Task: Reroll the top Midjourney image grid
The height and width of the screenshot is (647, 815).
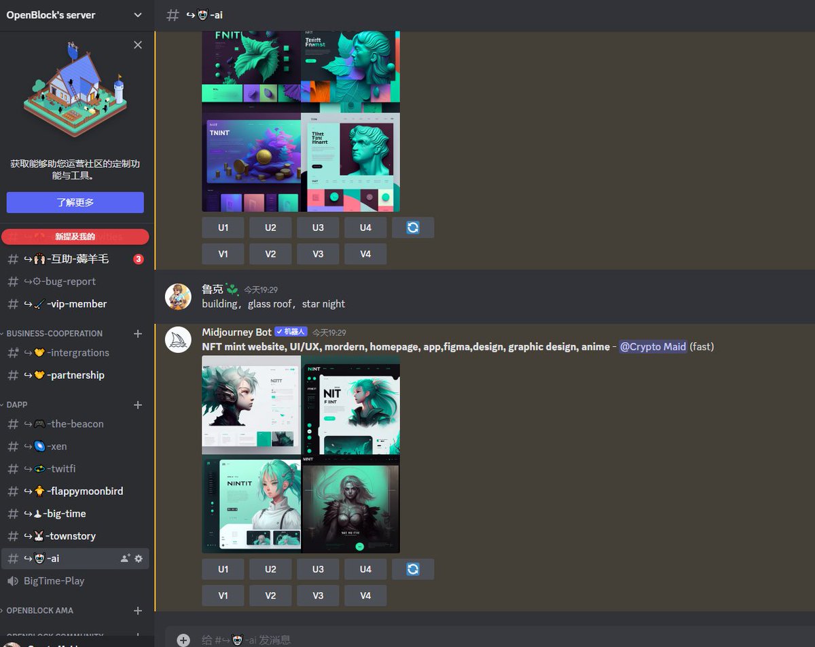Action: [413, 227]
